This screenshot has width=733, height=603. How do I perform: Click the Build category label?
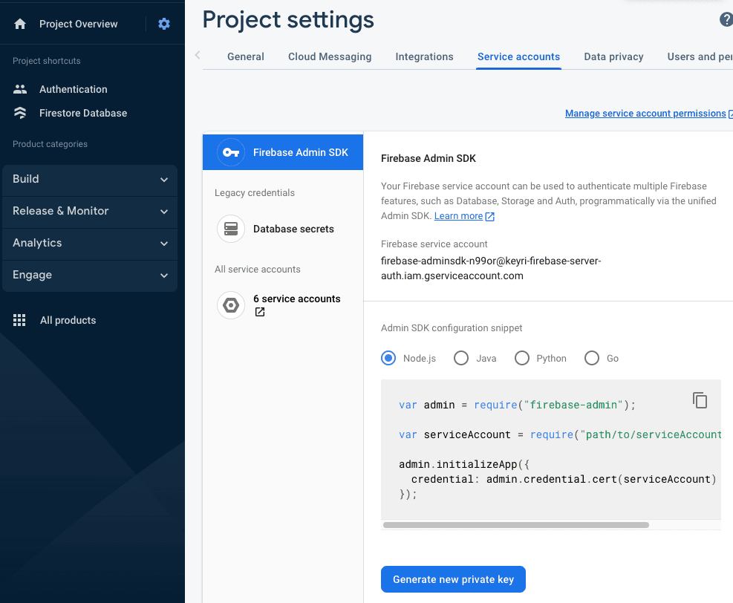coord(26,179)
